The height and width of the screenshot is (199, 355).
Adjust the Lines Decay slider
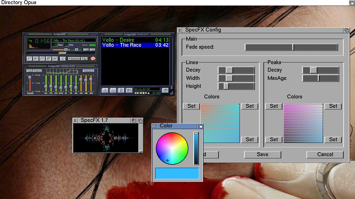236,70
